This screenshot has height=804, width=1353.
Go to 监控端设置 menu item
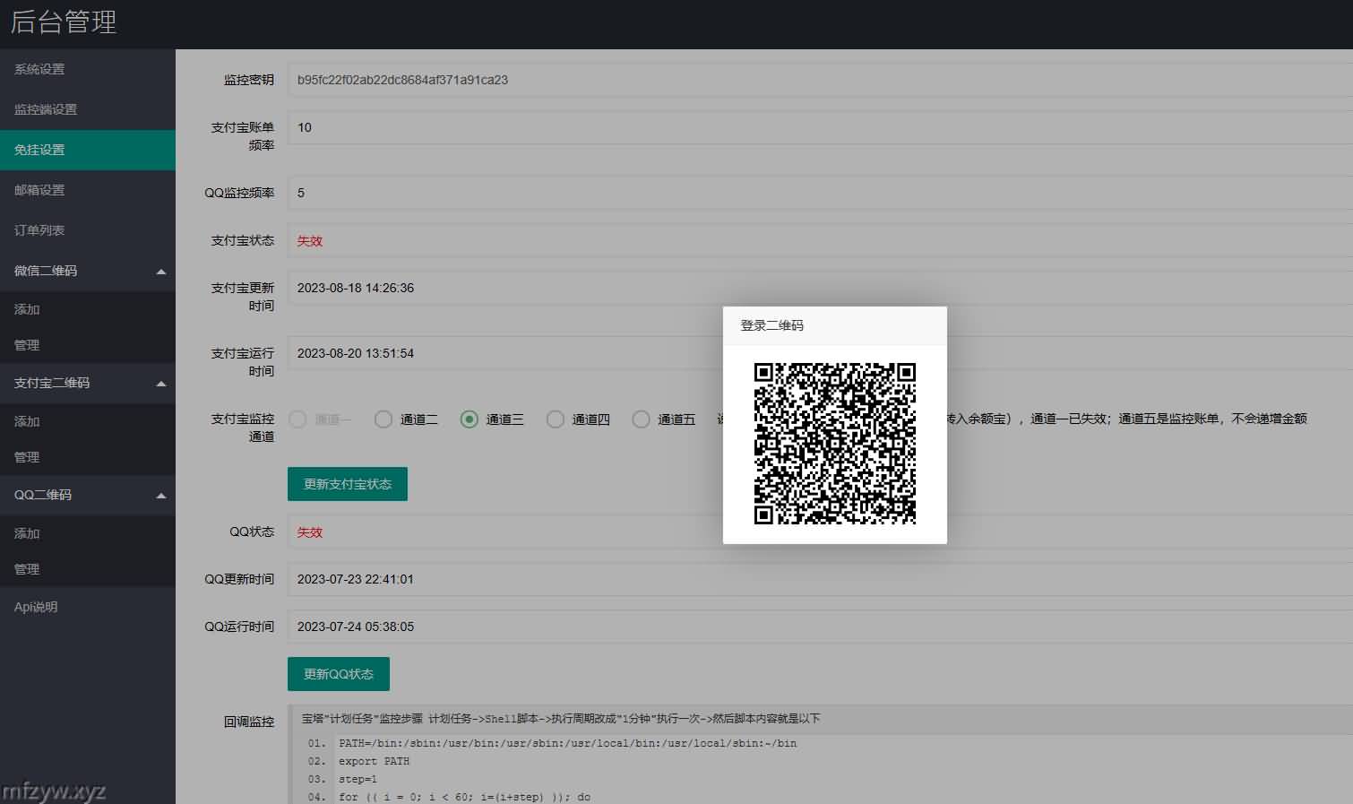(x=46, y=109)
